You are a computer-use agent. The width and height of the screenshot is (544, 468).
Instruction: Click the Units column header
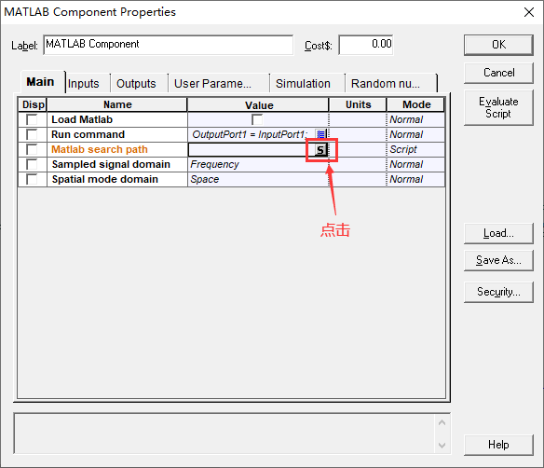click(358, 104)
